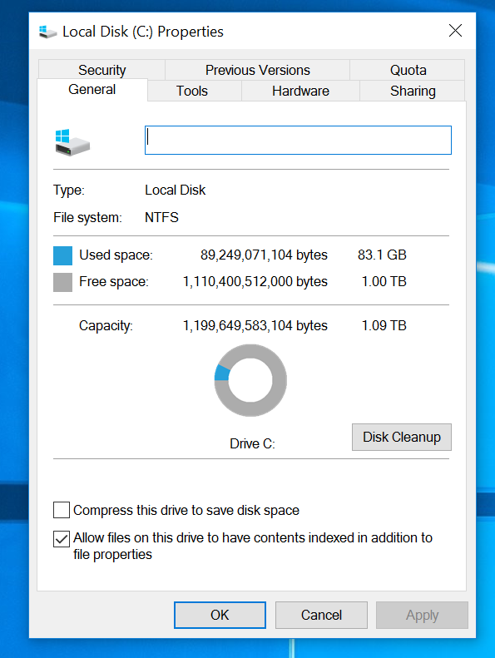Enable Compress this drive to save disk space
Image resolution: width=495 pixels, height=658 pixels.
pyautogui.click(x=62, y=510)
